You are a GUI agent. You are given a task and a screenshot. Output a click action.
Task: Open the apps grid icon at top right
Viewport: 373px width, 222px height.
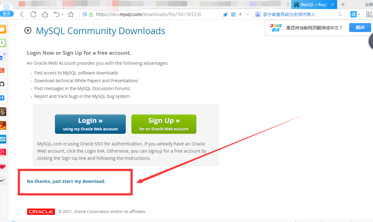[369, 14]
